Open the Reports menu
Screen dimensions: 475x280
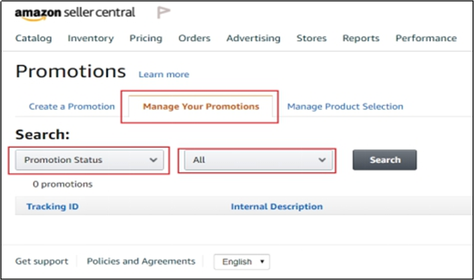[361, 38]
